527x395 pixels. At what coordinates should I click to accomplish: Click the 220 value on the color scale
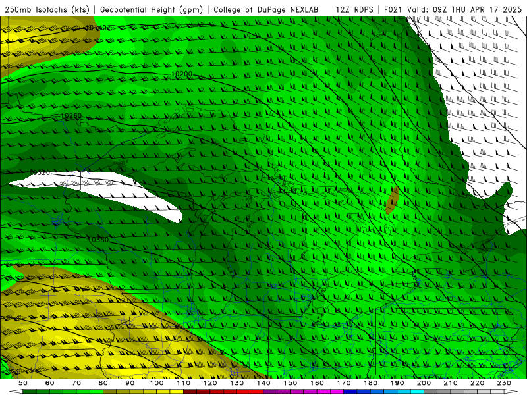[477, 383]
